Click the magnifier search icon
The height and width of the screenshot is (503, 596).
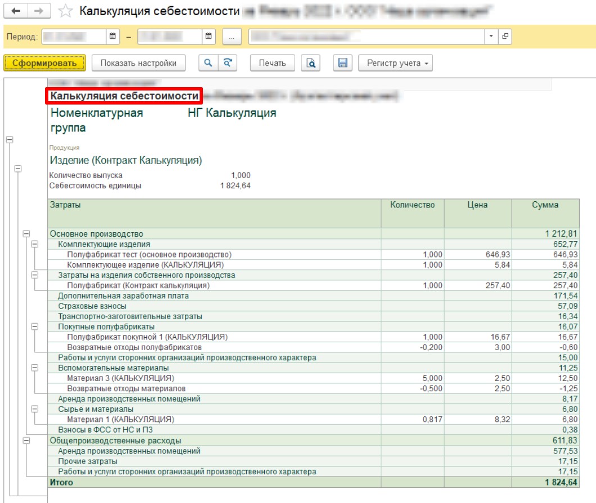[208, 63]
